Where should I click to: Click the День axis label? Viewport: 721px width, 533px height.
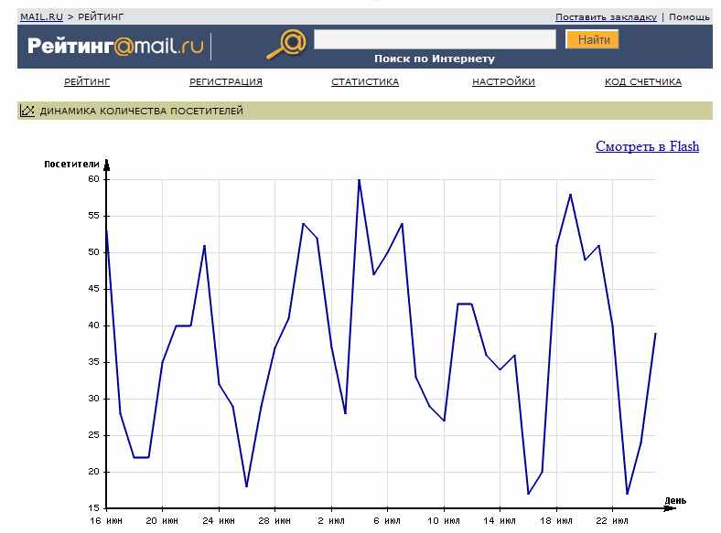(675, 500)
